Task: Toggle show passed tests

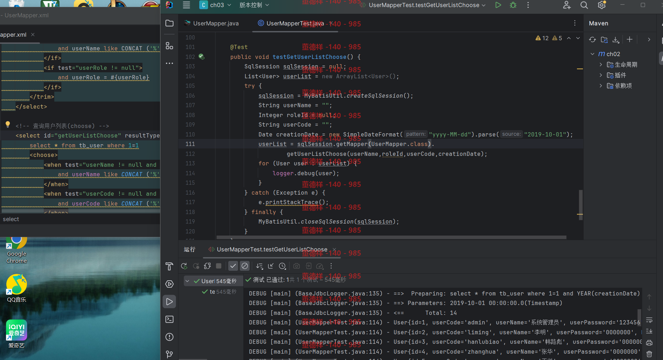Action: (x=233, y=266)
